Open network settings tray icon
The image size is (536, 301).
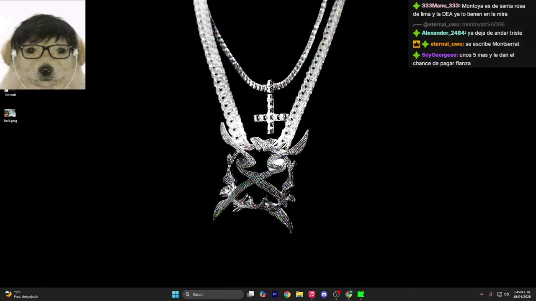pos(500,294)
